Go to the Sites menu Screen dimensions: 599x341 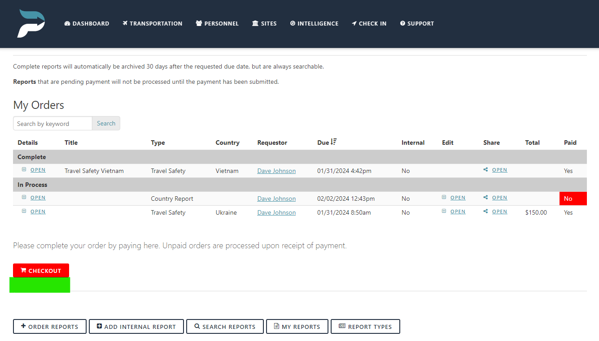pos(264,23)
